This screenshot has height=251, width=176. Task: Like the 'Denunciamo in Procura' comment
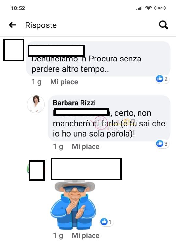pyautogui.click(x=64, y=82)
